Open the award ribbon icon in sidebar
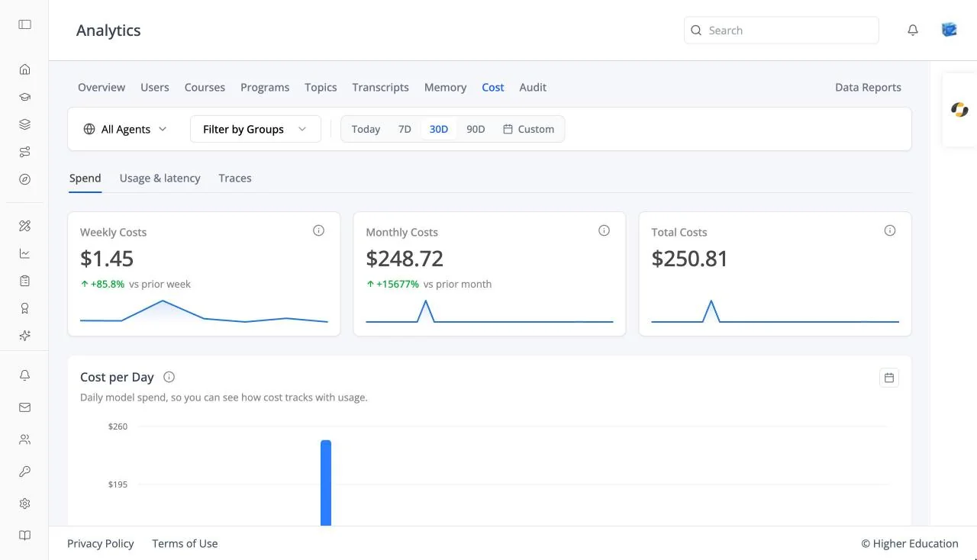 (x=24, y=308)
